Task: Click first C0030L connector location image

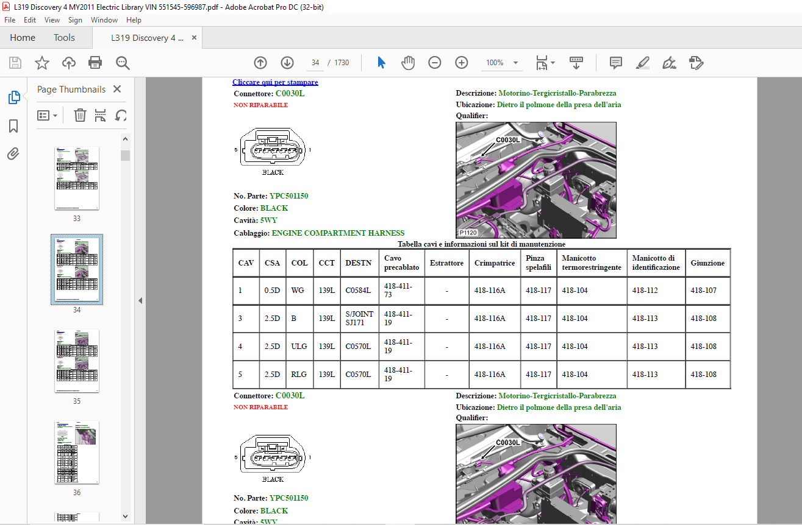Action: click(536, 180)
